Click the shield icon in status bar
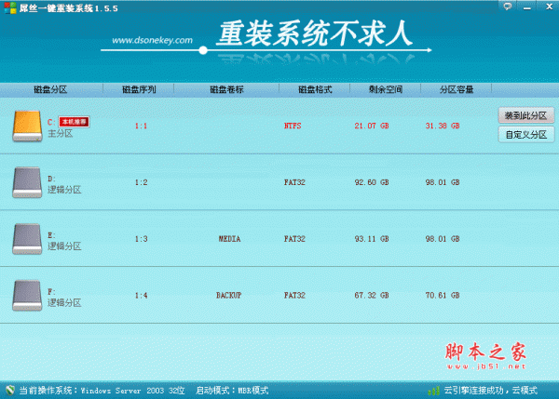 point(10,391)
